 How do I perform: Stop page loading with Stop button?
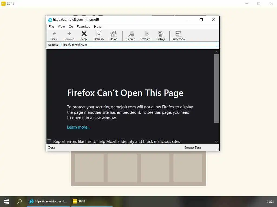pyautogui.click(x=84, y=36)
